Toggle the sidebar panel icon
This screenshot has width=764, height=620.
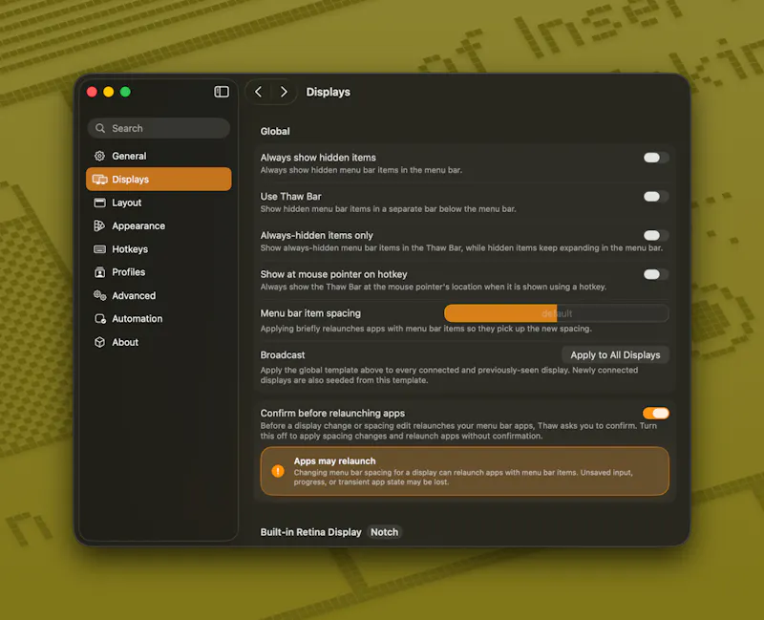pyautogui.click(x=222, y=92)
